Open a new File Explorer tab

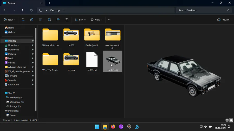pos(49,3)
